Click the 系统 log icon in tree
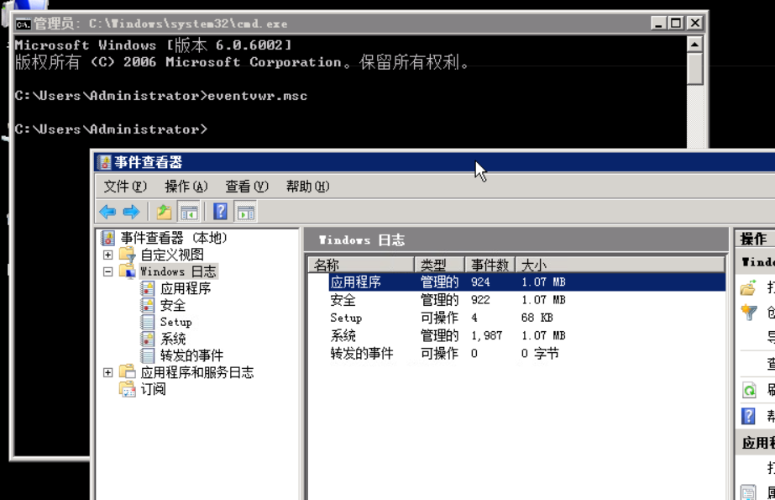 pos(147,339)
